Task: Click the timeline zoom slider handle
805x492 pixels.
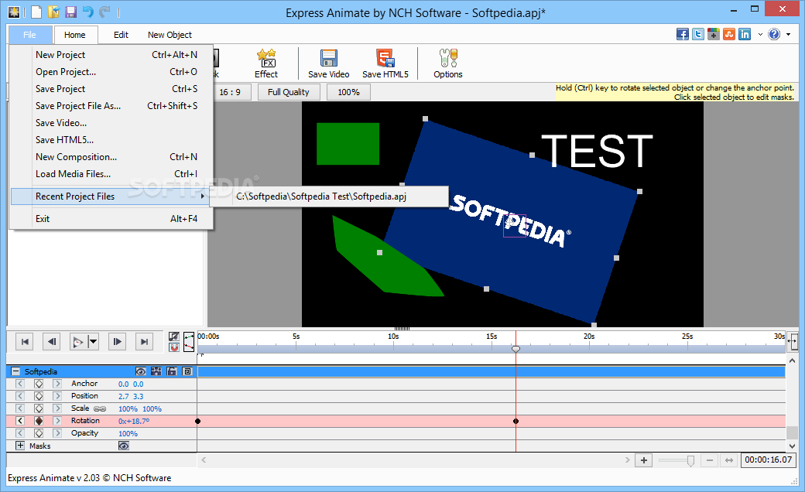Action: coord(690,461)
